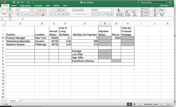Toggle Underline formatting
This screenshot has height=107, width=176.
coord(26,14)
